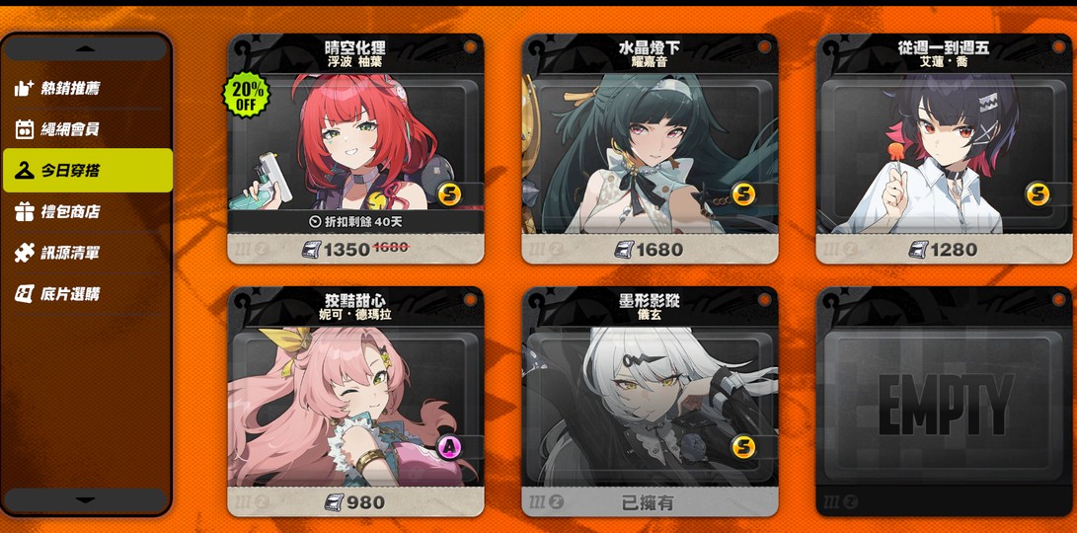Buy 晴空化狸 outfit for 1350
Image resolution: width=1077 pixels, height=533 pixels.
(355, 249)
